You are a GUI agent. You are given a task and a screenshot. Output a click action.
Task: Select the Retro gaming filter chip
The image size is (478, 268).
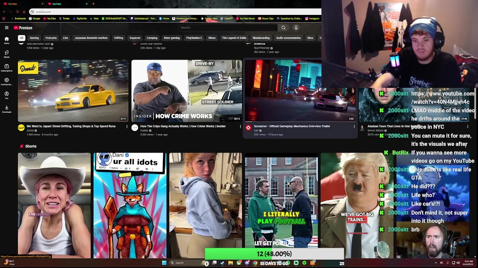click(172, 38)
